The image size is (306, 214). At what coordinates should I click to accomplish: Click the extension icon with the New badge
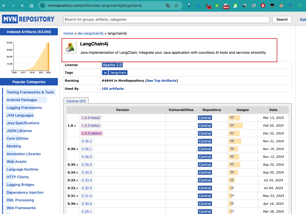tap(226, 6)
